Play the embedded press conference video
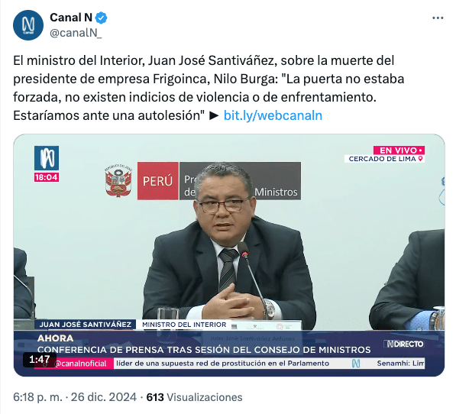 pos(229,255)
